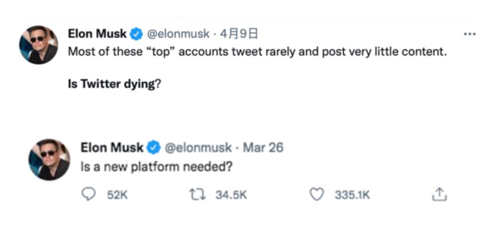Open the @elonmusk handle beside Mar 26
Image resolution: width=499 pixels, height=233 pixels.
pos(197,147)
